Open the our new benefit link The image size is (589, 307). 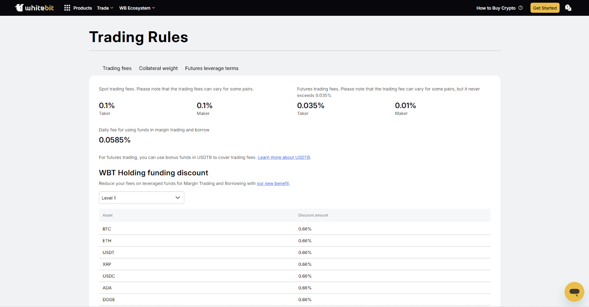click(x=273, y=183)
